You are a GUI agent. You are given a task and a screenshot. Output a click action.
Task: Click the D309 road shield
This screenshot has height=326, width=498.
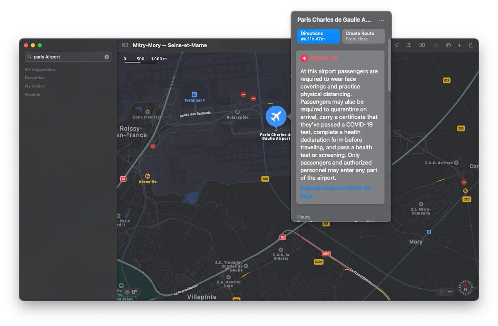319,262
